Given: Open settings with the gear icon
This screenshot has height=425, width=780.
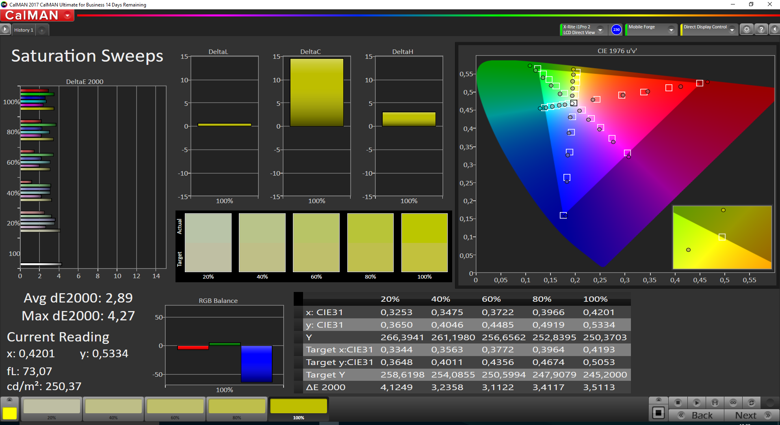Looking at the screenshot, I should click(x=746, y=30).
